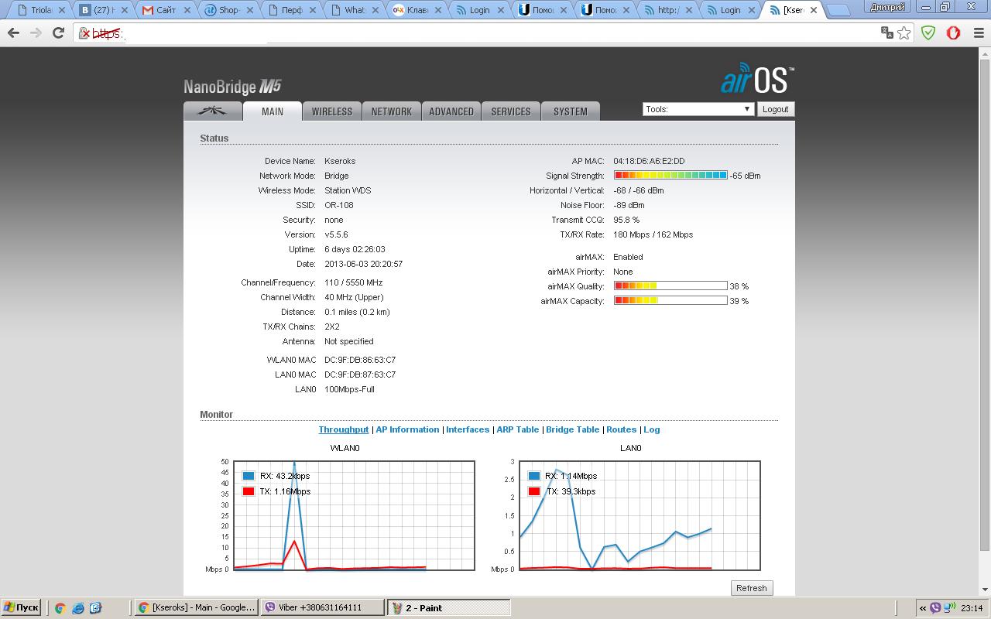Image resolution: width=991 pixels, height=619 pixels.
Task: Select the frequency value "110 / 5550 MHz"
Action: point(353,282)
